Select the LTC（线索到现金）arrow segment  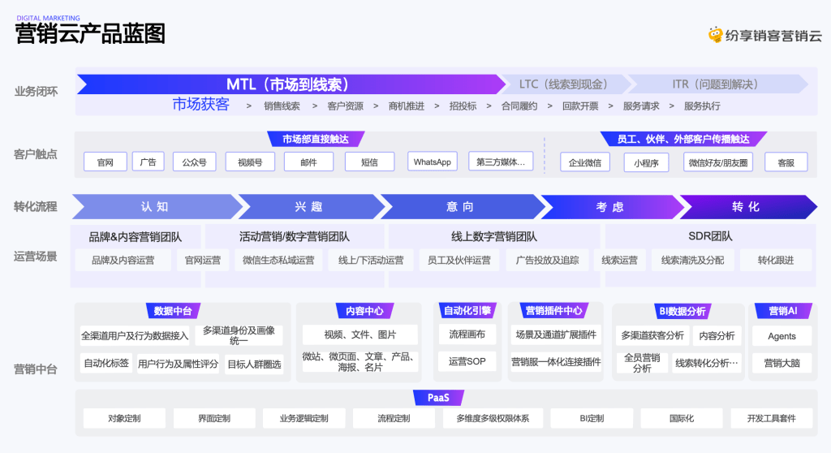563,84
